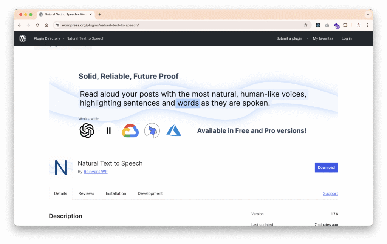Click the OpenAI logo icon
The image size is (387, 244).
87,130
